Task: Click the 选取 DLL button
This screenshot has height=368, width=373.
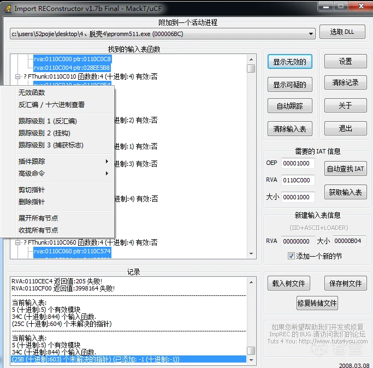Action: [x=342, y=32]
